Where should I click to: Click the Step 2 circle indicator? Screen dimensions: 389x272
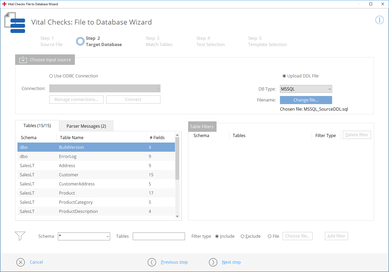pos(80,41)
